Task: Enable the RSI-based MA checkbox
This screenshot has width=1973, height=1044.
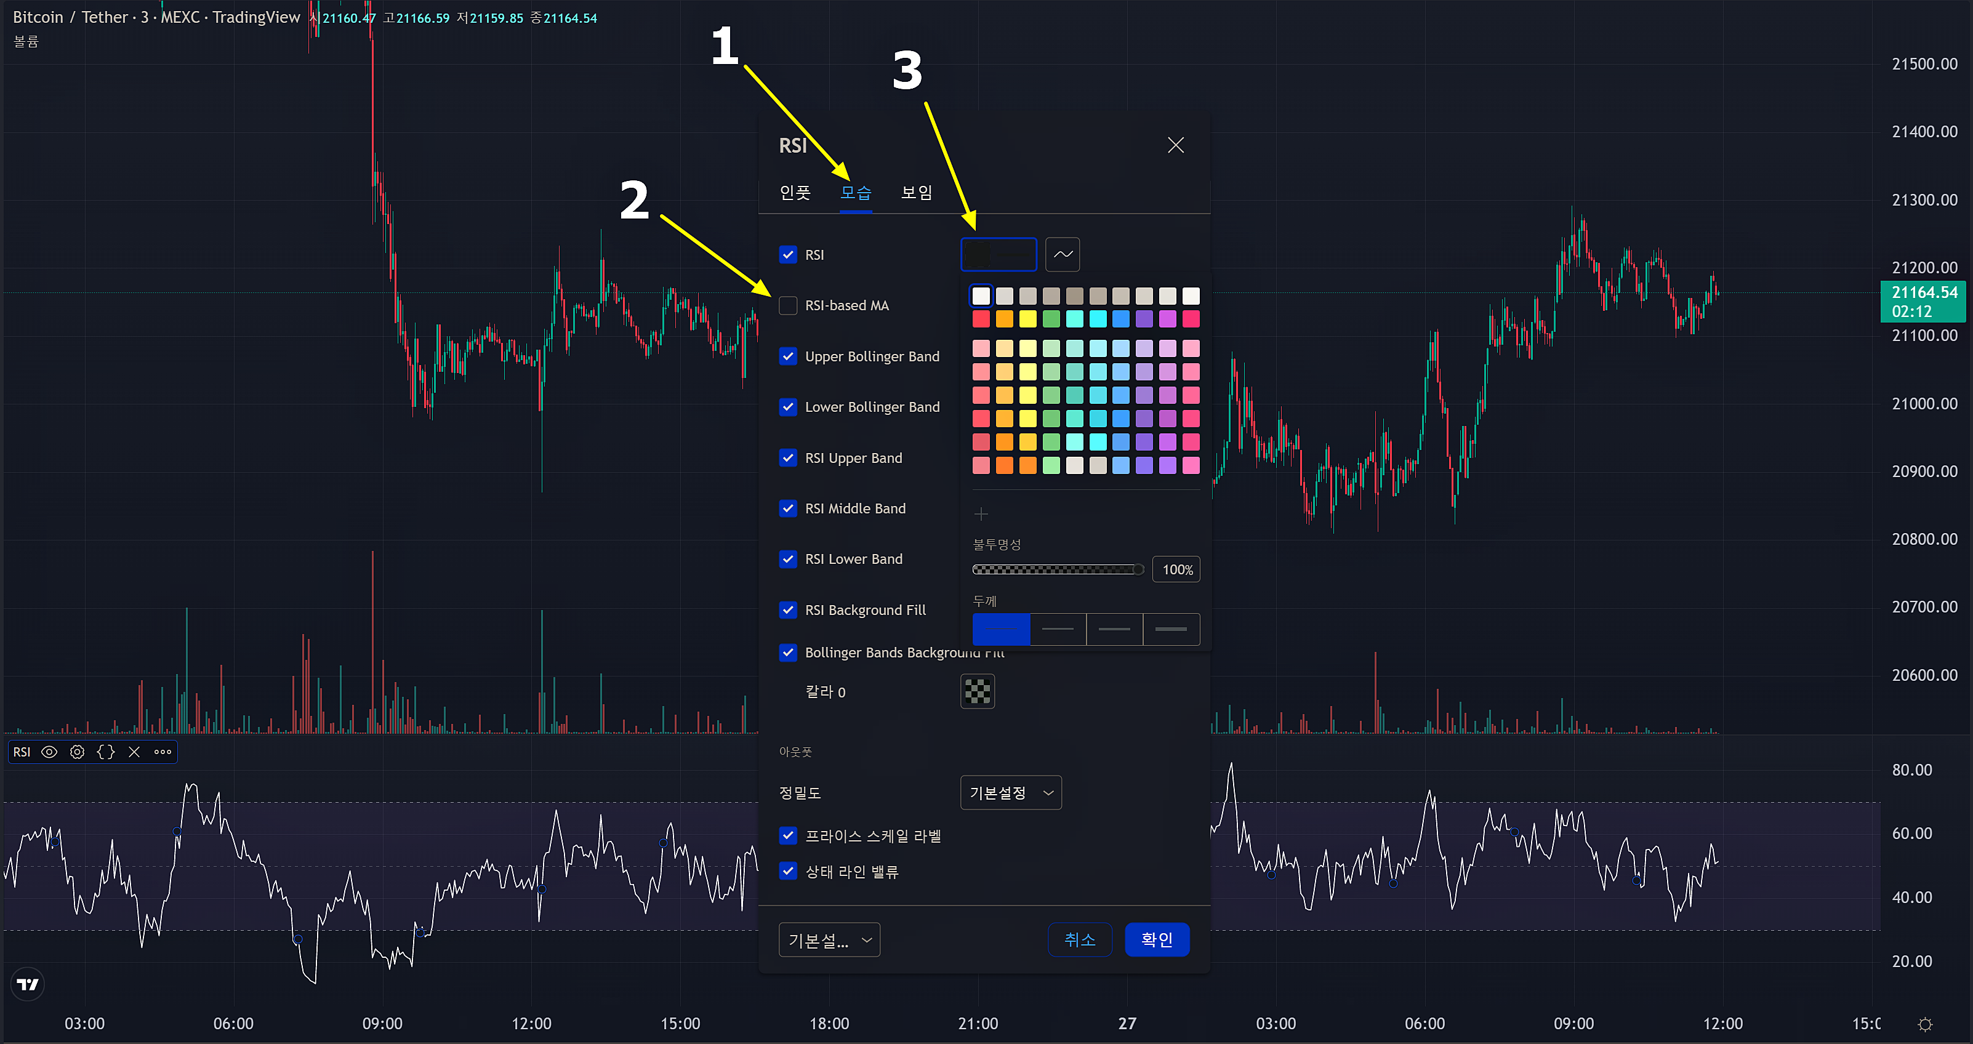Action: pyautogui.click(x=788, y=305)
